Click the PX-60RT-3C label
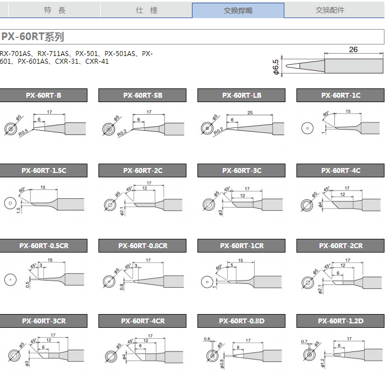 [241, 171]
